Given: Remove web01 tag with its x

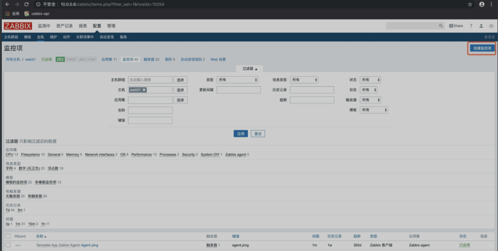Looking at the screenshot, I should [144, 90].
